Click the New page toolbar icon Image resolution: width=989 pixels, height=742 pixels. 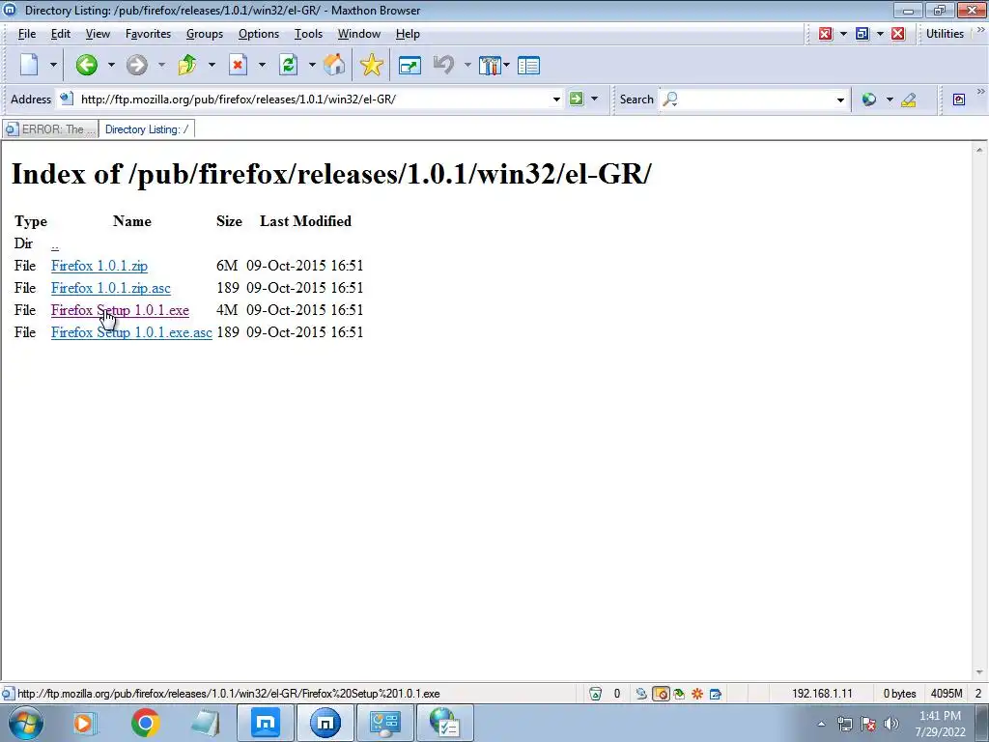(30, 65)
